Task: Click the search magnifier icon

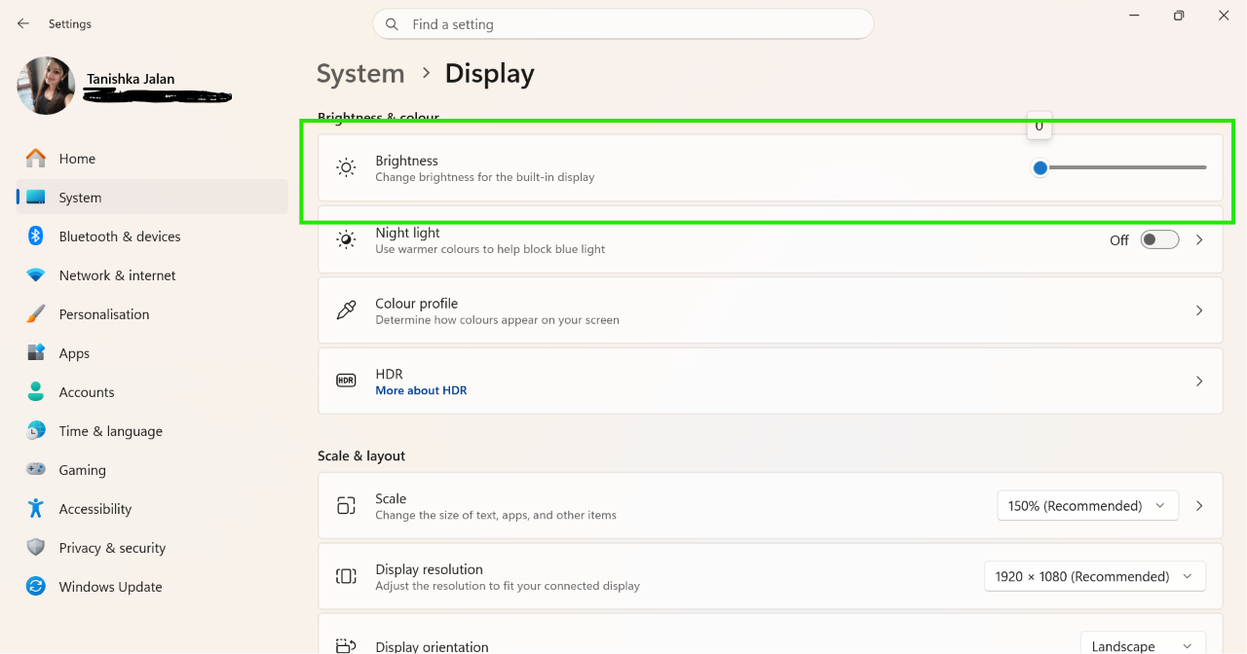Action: click(x=392, y=24)
